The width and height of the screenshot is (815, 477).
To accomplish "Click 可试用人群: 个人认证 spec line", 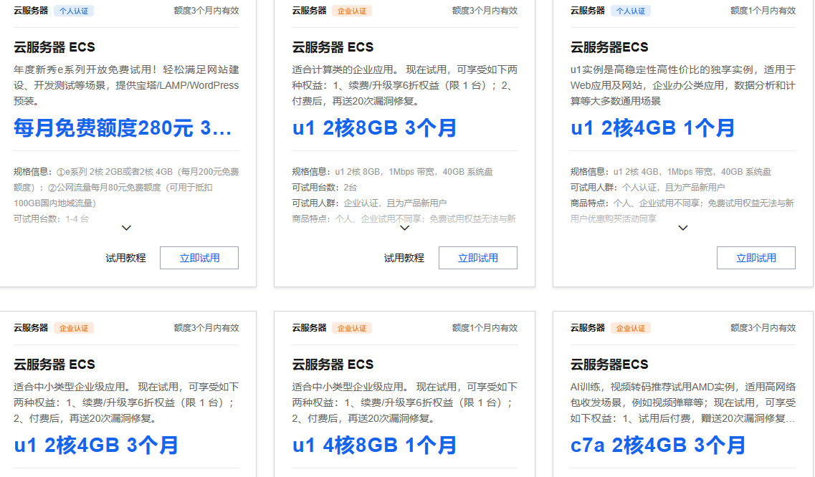I will tap(648, 187).
